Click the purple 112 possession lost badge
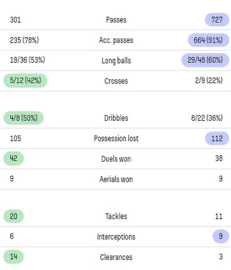The width and height of the screenshot is (231, 270). click(217, 139)
